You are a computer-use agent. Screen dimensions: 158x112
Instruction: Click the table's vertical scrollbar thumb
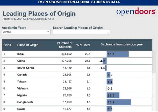[x=154, y=62]
